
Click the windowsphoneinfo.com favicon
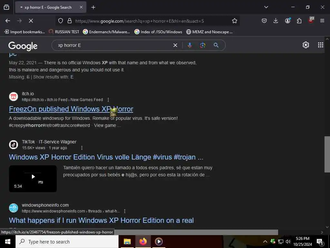pyautogui.click(x=14, y=208)
